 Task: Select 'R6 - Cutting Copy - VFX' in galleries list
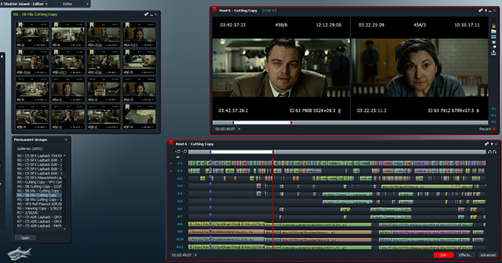coord(39,182)
